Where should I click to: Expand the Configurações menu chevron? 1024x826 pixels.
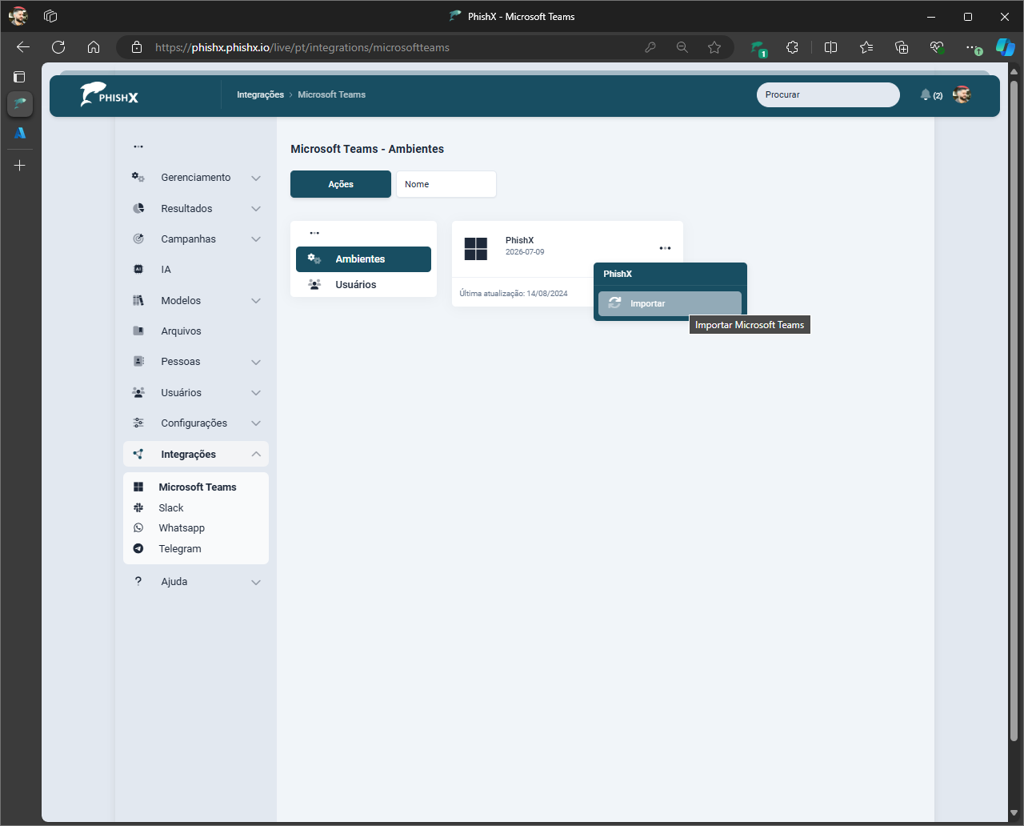[x=256, y=423]
